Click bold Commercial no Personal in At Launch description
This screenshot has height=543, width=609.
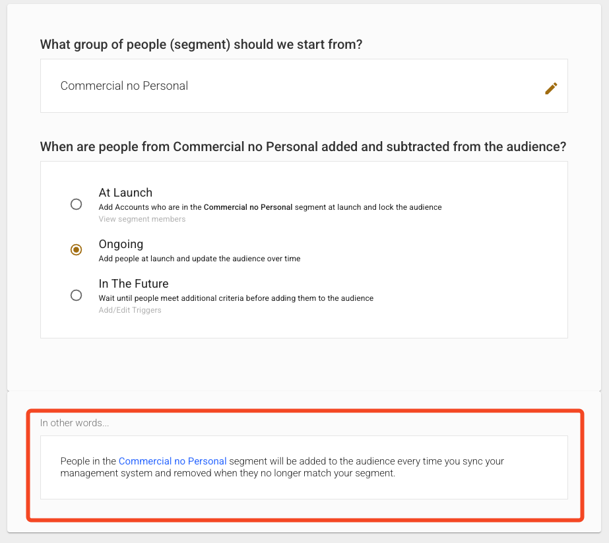click(x=247, y=207)
